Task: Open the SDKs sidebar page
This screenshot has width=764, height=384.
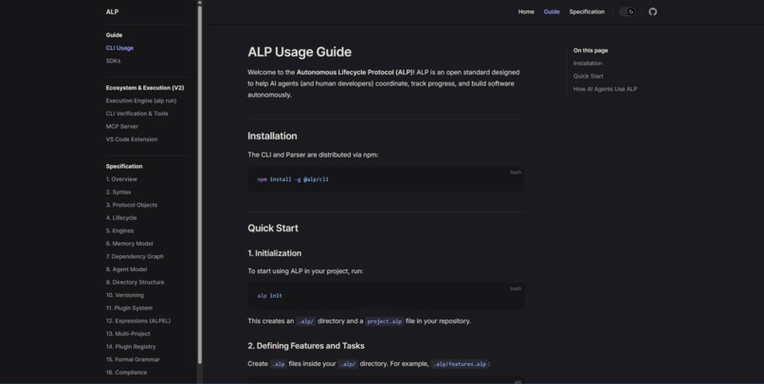Action: (x=113, y=61)
